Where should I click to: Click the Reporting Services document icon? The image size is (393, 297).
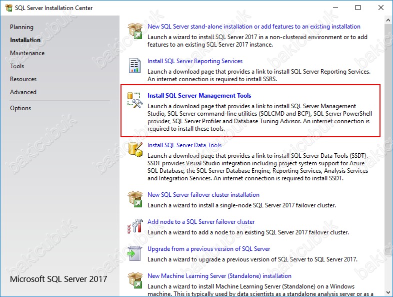coord(134,65)
